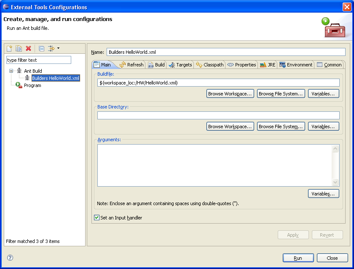Click Browse File System under Base Directory

(x=281, y=127)
